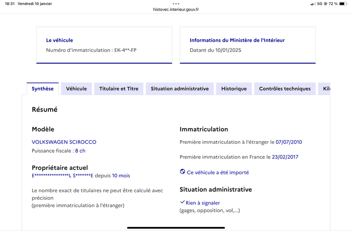The image size is (352, 231).
Task: Tap the Situation administrative section heading
Action: pyautogui.click(x=216, y=190)
